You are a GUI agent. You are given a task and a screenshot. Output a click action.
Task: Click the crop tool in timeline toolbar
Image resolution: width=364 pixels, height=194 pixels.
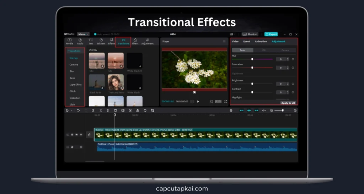(x=152, y=111)
